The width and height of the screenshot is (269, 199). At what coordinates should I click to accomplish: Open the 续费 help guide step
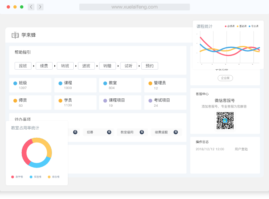click(x=44, y=66)
